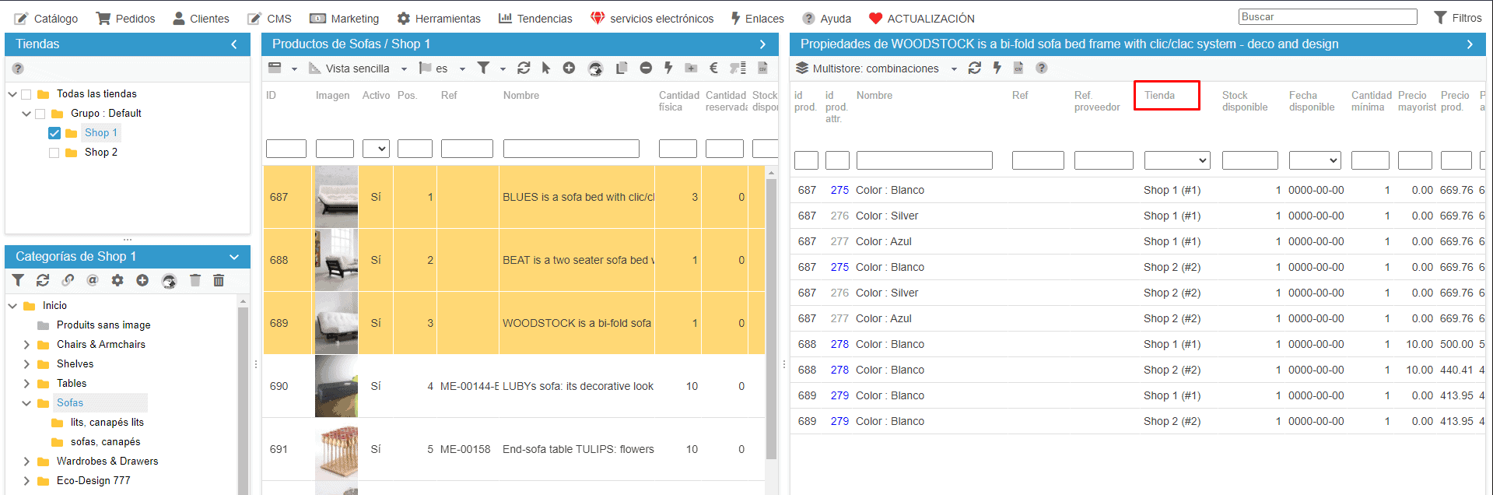Click the chain link icon in categories toolbar
This screenshot has width=1493, height=495.
tap(68, 280)
